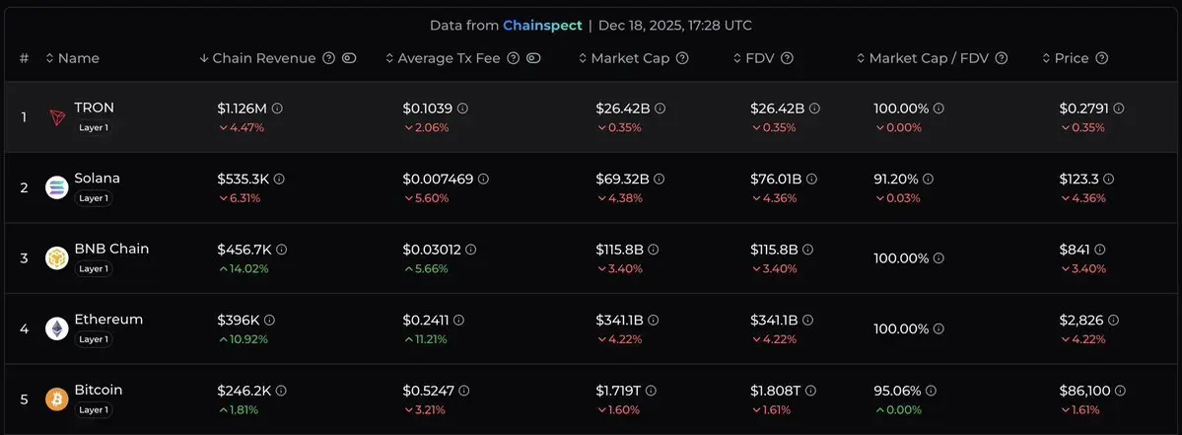Click the Ethereum logo icon
The image size is (1182, 435).
point(57,328)
